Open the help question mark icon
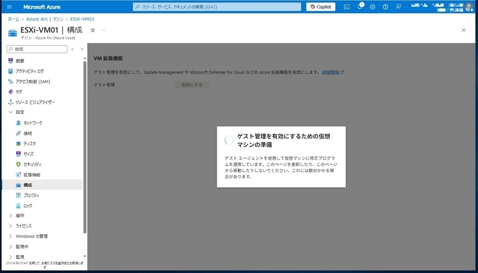The image size is (478, 273). 385,7
